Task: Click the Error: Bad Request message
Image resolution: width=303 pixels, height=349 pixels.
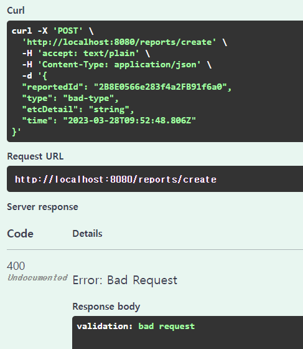Action: [125, 280]
